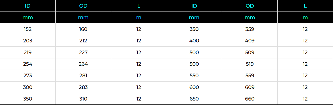Image resolution: width=333 pixels, height=105 pixels.
Task: Click the cell showing 203
Action: 28,41
